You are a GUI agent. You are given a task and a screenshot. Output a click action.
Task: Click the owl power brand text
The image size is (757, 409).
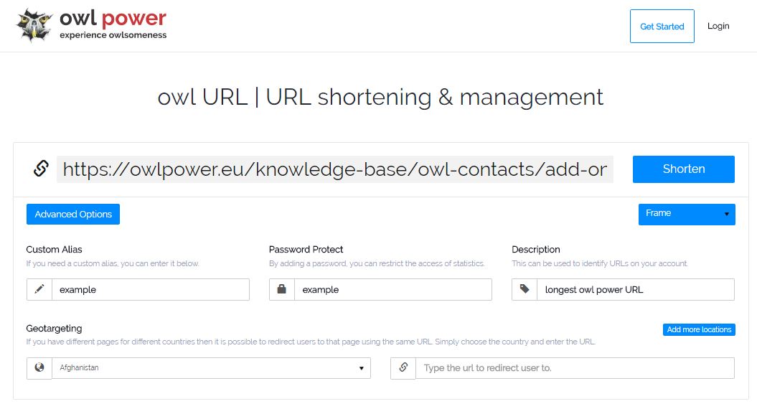point(113,19)
